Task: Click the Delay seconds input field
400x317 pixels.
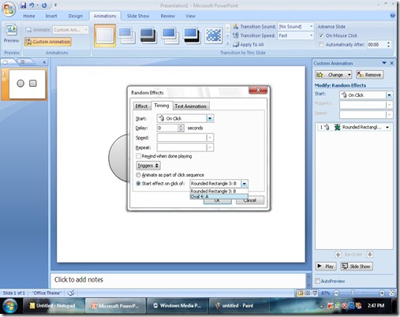Action: tap(167, 128)
